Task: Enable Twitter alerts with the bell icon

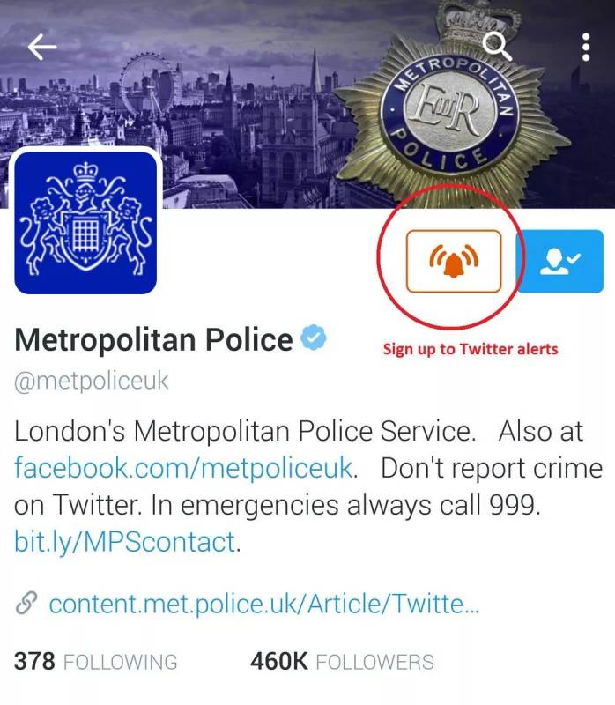Action: (x=454, y=261)
